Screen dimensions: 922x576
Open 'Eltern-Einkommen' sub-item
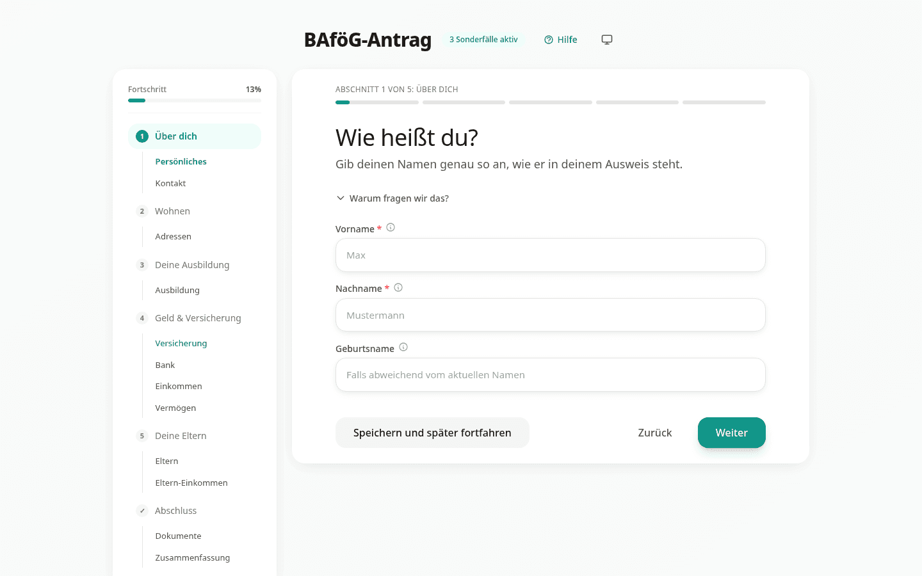point(191,483)
